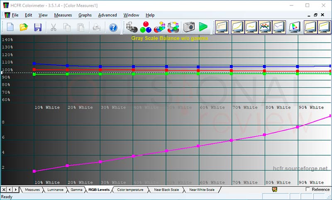Viewport: 332px width, 200px height.
Task: Show the color temperature curve monitor icon
Action: coord(279,27)
